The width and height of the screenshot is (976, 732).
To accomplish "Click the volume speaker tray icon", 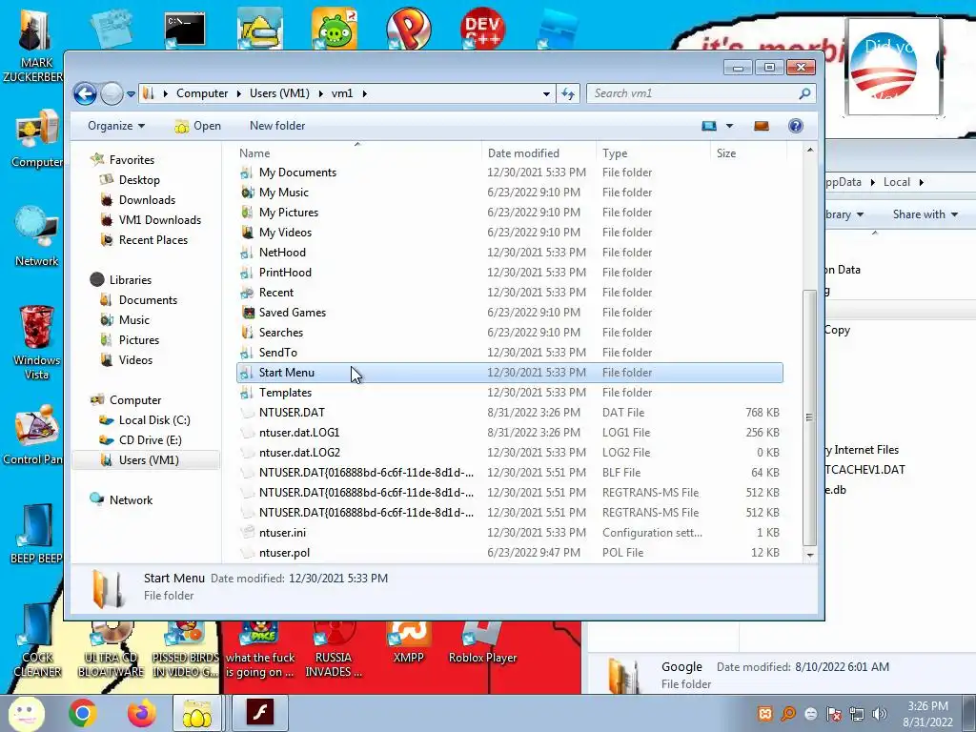I will coord(879,714).
